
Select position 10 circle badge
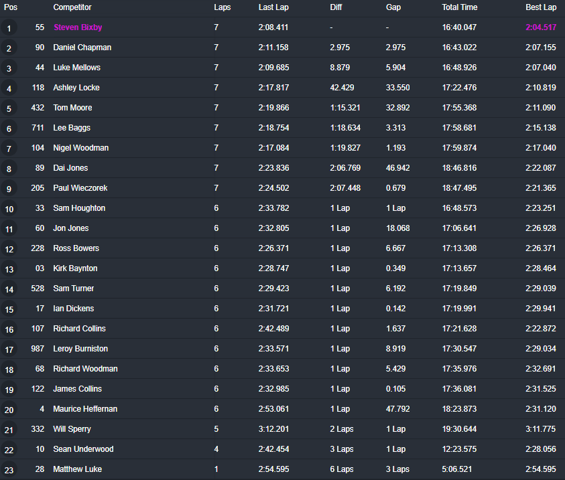click(x=9, y=209)
